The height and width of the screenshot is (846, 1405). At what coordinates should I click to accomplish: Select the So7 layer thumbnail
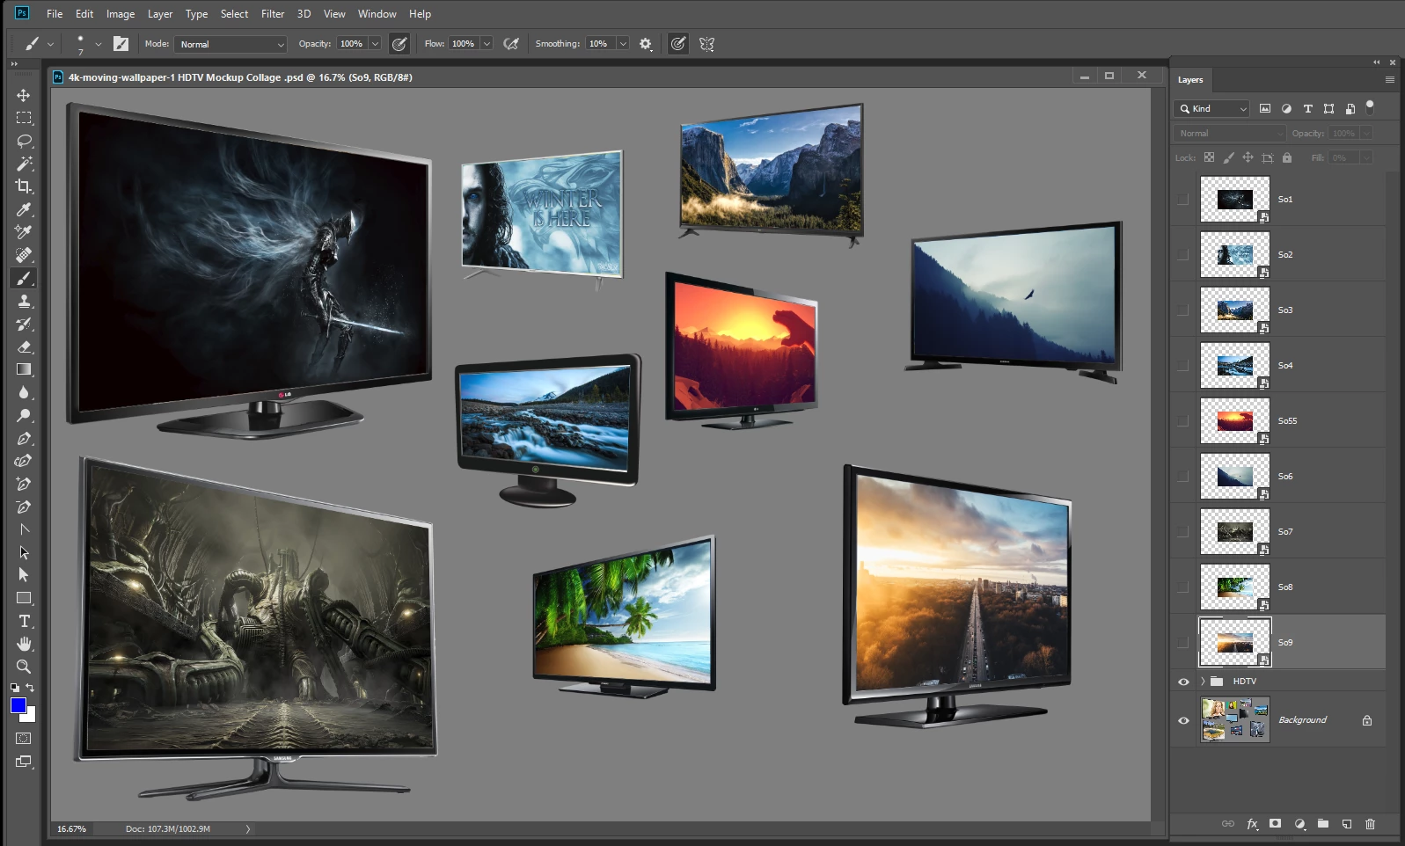[1235, 532]
